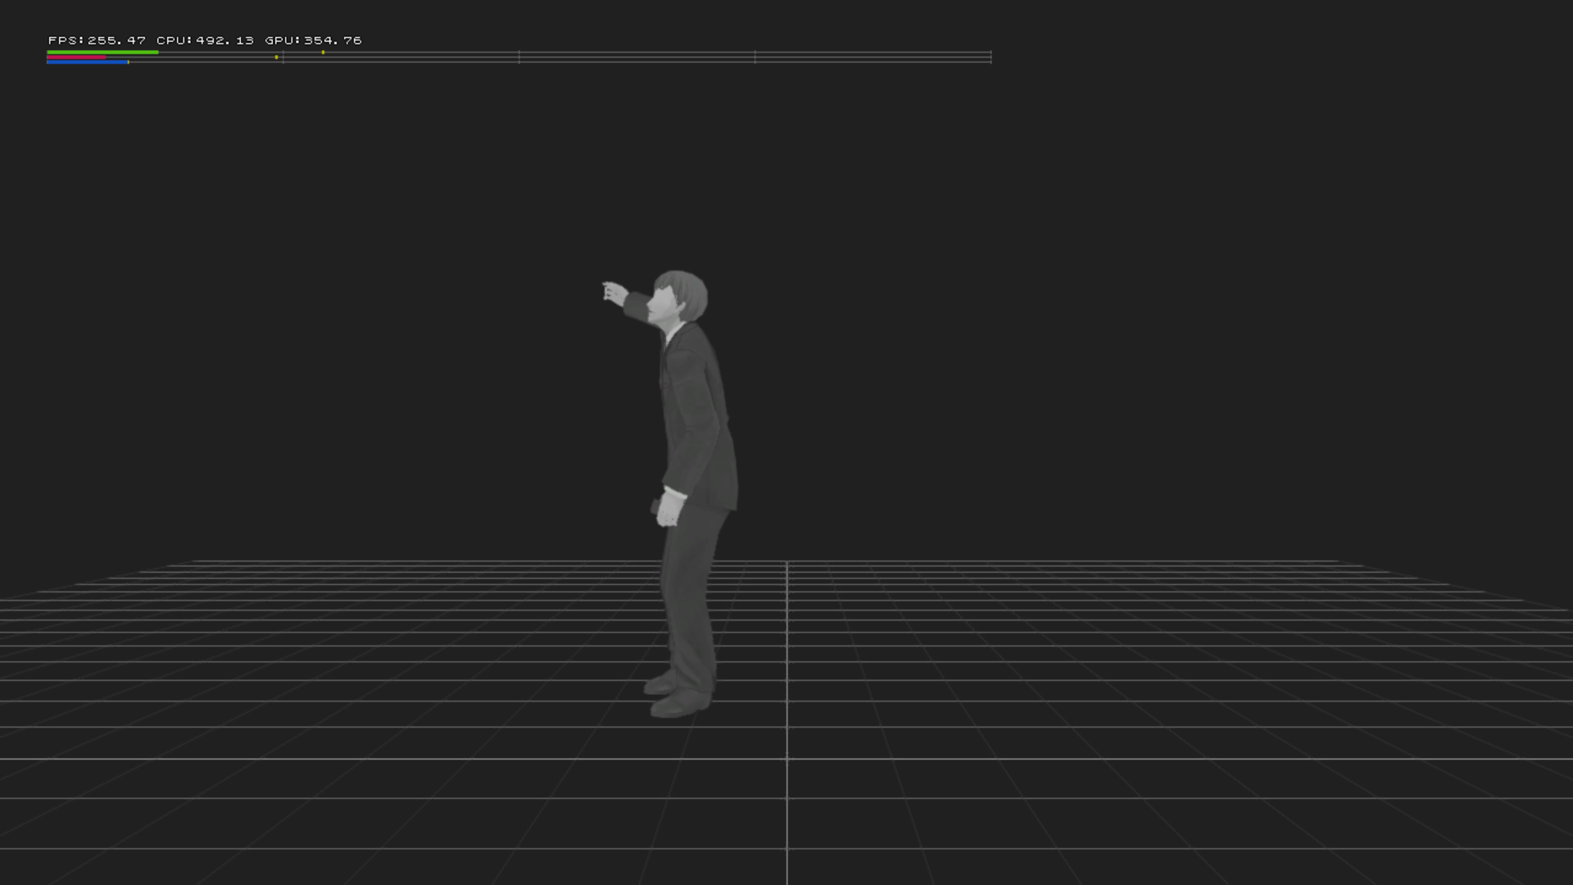1573x885 pixels.
Task: Click the GPU:354.76 readout
Action: 313,40
